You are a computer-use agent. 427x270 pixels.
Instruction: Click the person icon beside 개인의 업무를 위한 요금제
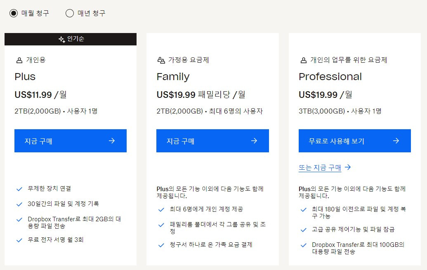[x=303, y=60]
